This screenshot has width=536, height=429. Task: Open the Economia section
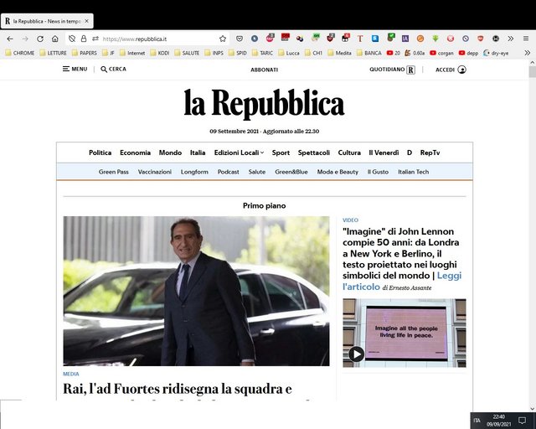pos(135,152)
